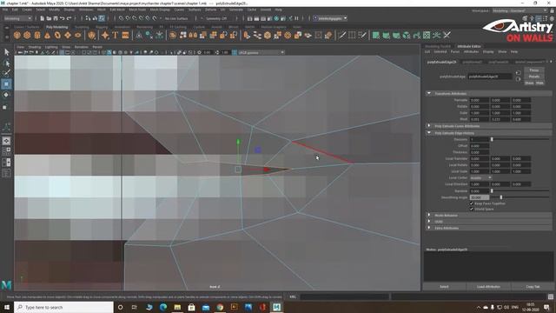Switch to the Modeling Toolkit tab
The height and width of the screenshot is (313, 556).
point(438,46)
